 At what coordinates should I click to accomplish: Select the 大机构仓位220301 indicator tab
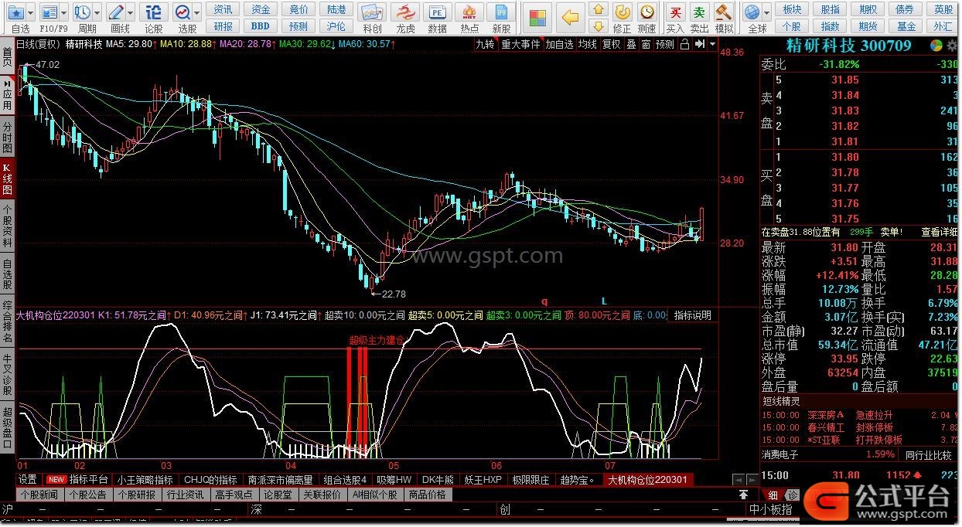647,480
